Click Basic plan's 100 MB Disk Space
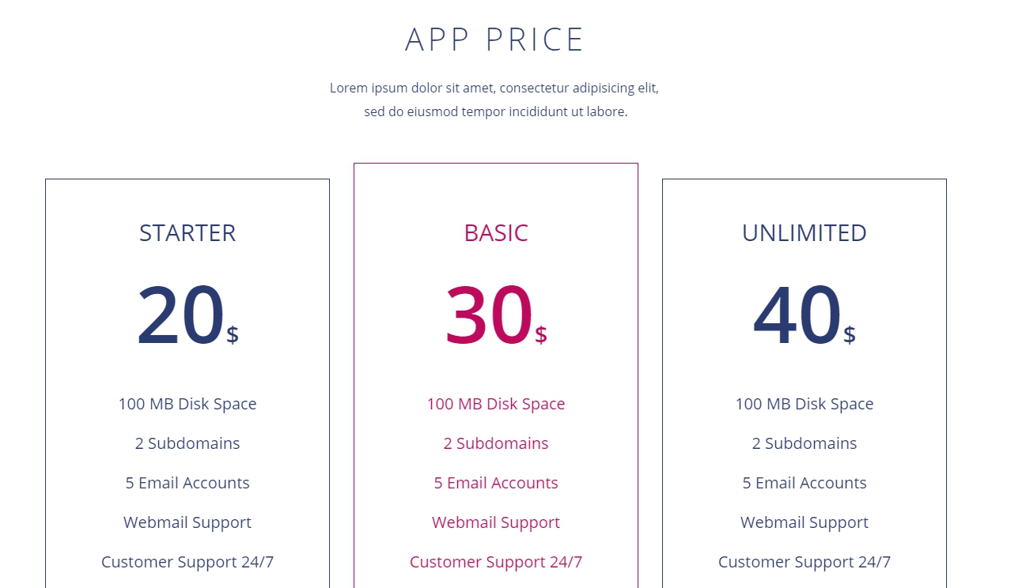 [x=496, y=404]
